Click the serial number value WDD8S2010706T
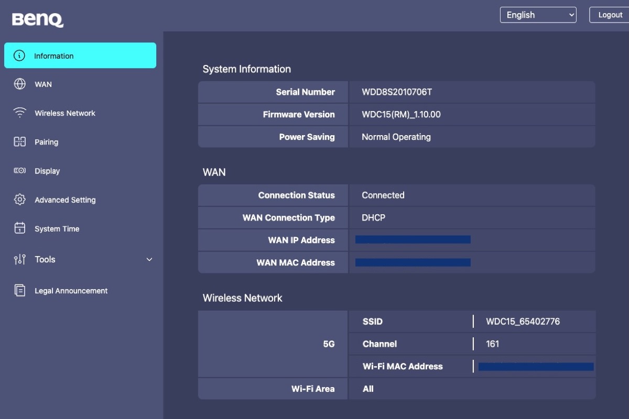 pyautogui.click(x=397, y=92)
